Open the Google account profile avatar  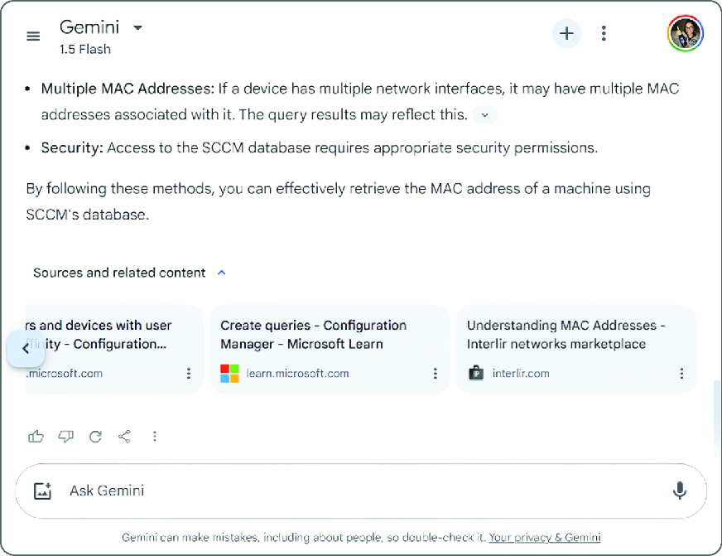pyautogui.click(x=686, y=33)
